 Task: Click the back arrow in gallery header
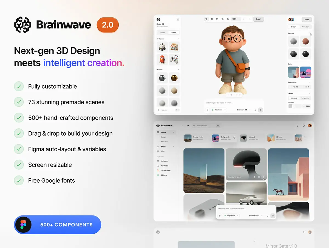tap(183, 126)
